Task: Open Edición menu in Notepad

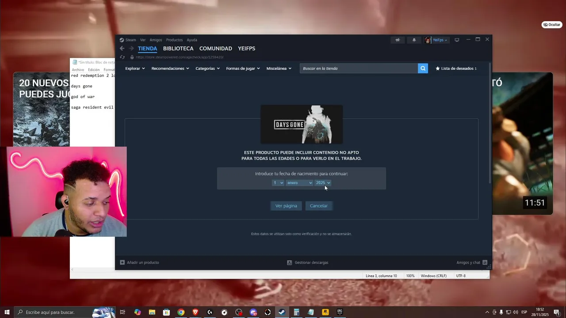Action: [94, 70]
